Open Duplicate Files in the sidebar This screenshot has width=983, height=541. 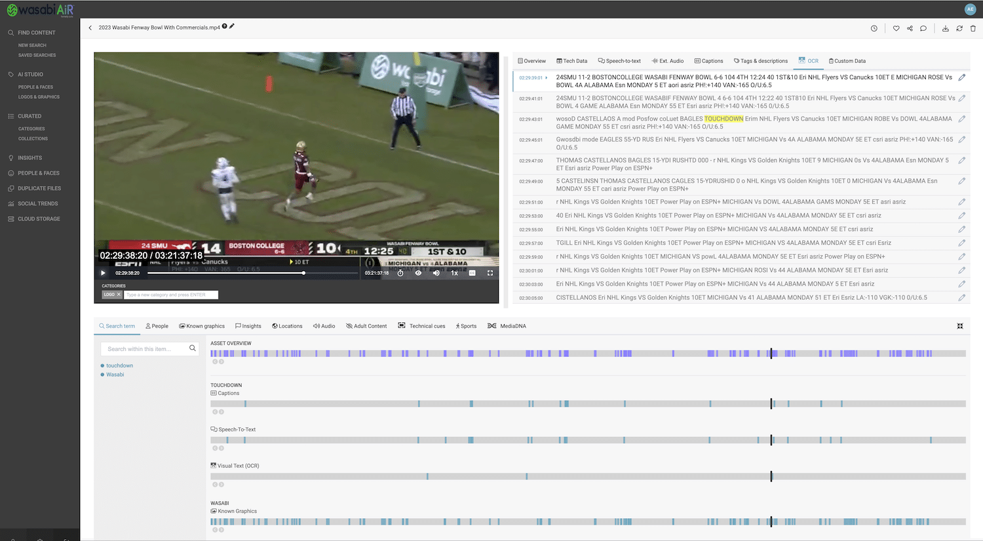pos(34,189)
